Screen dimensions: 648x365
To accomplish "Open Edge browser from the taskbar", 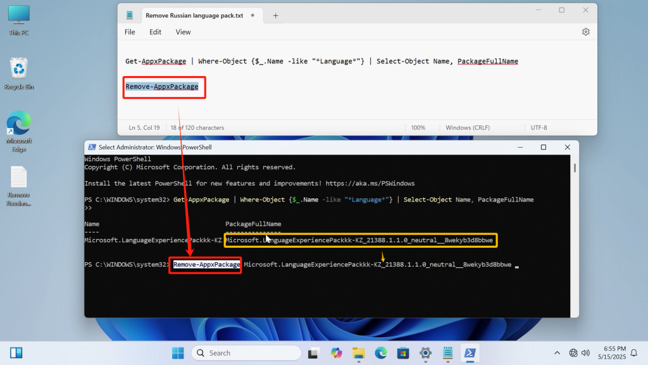I will (x=381, y=353).
